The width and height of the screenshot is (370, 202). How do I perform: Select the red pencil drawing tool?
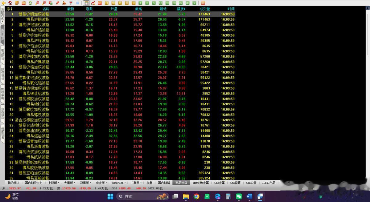57,3
